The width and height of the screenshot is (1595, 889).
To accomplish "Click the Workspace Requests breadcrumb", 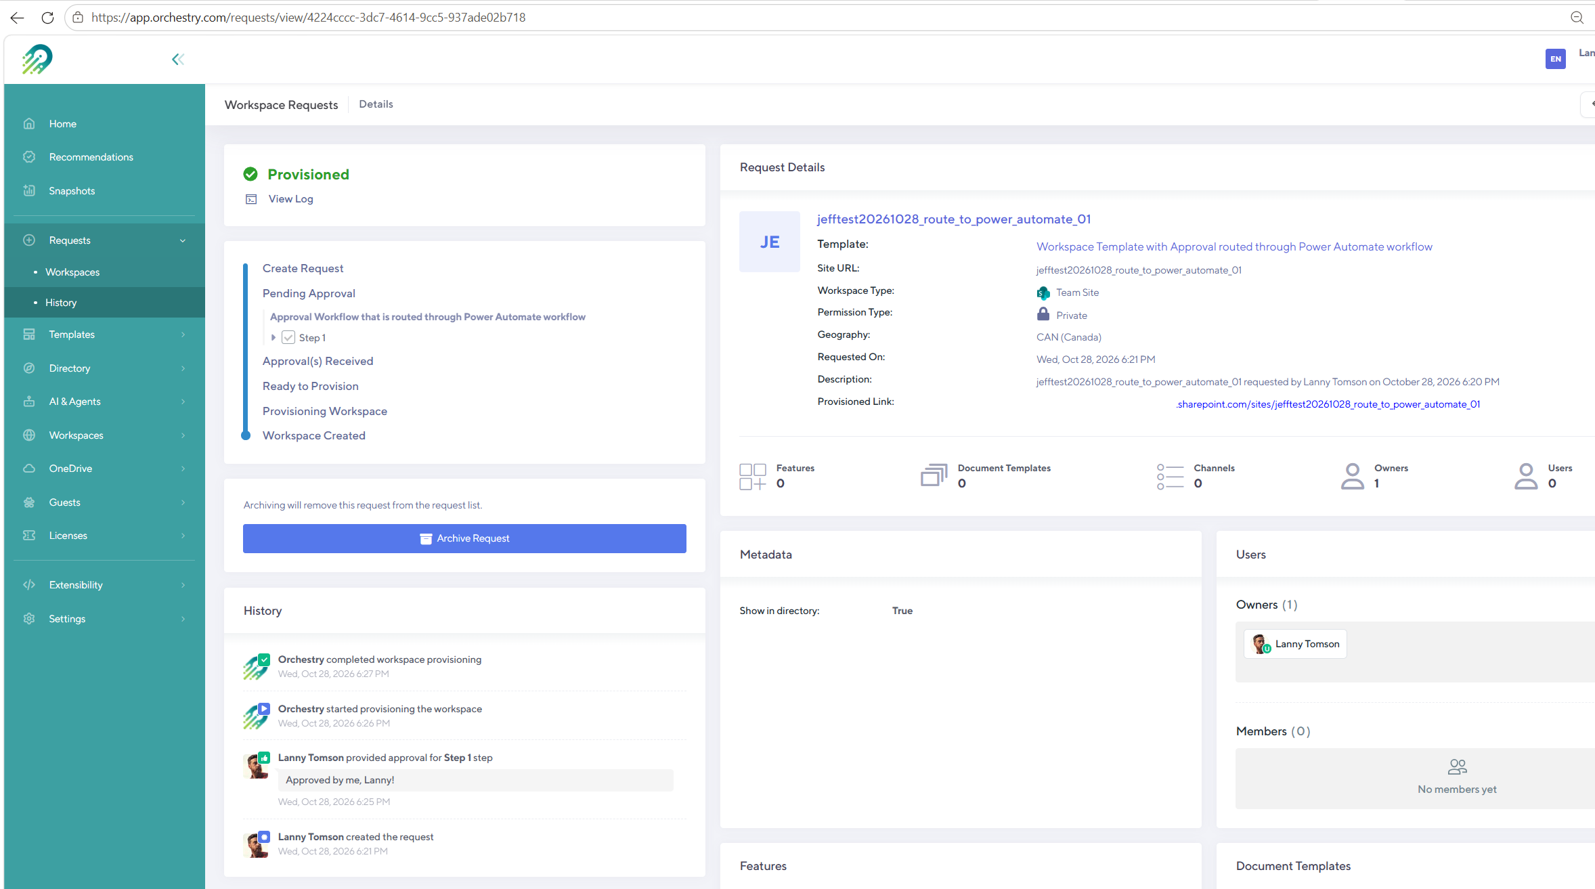I will coord(281,105).
